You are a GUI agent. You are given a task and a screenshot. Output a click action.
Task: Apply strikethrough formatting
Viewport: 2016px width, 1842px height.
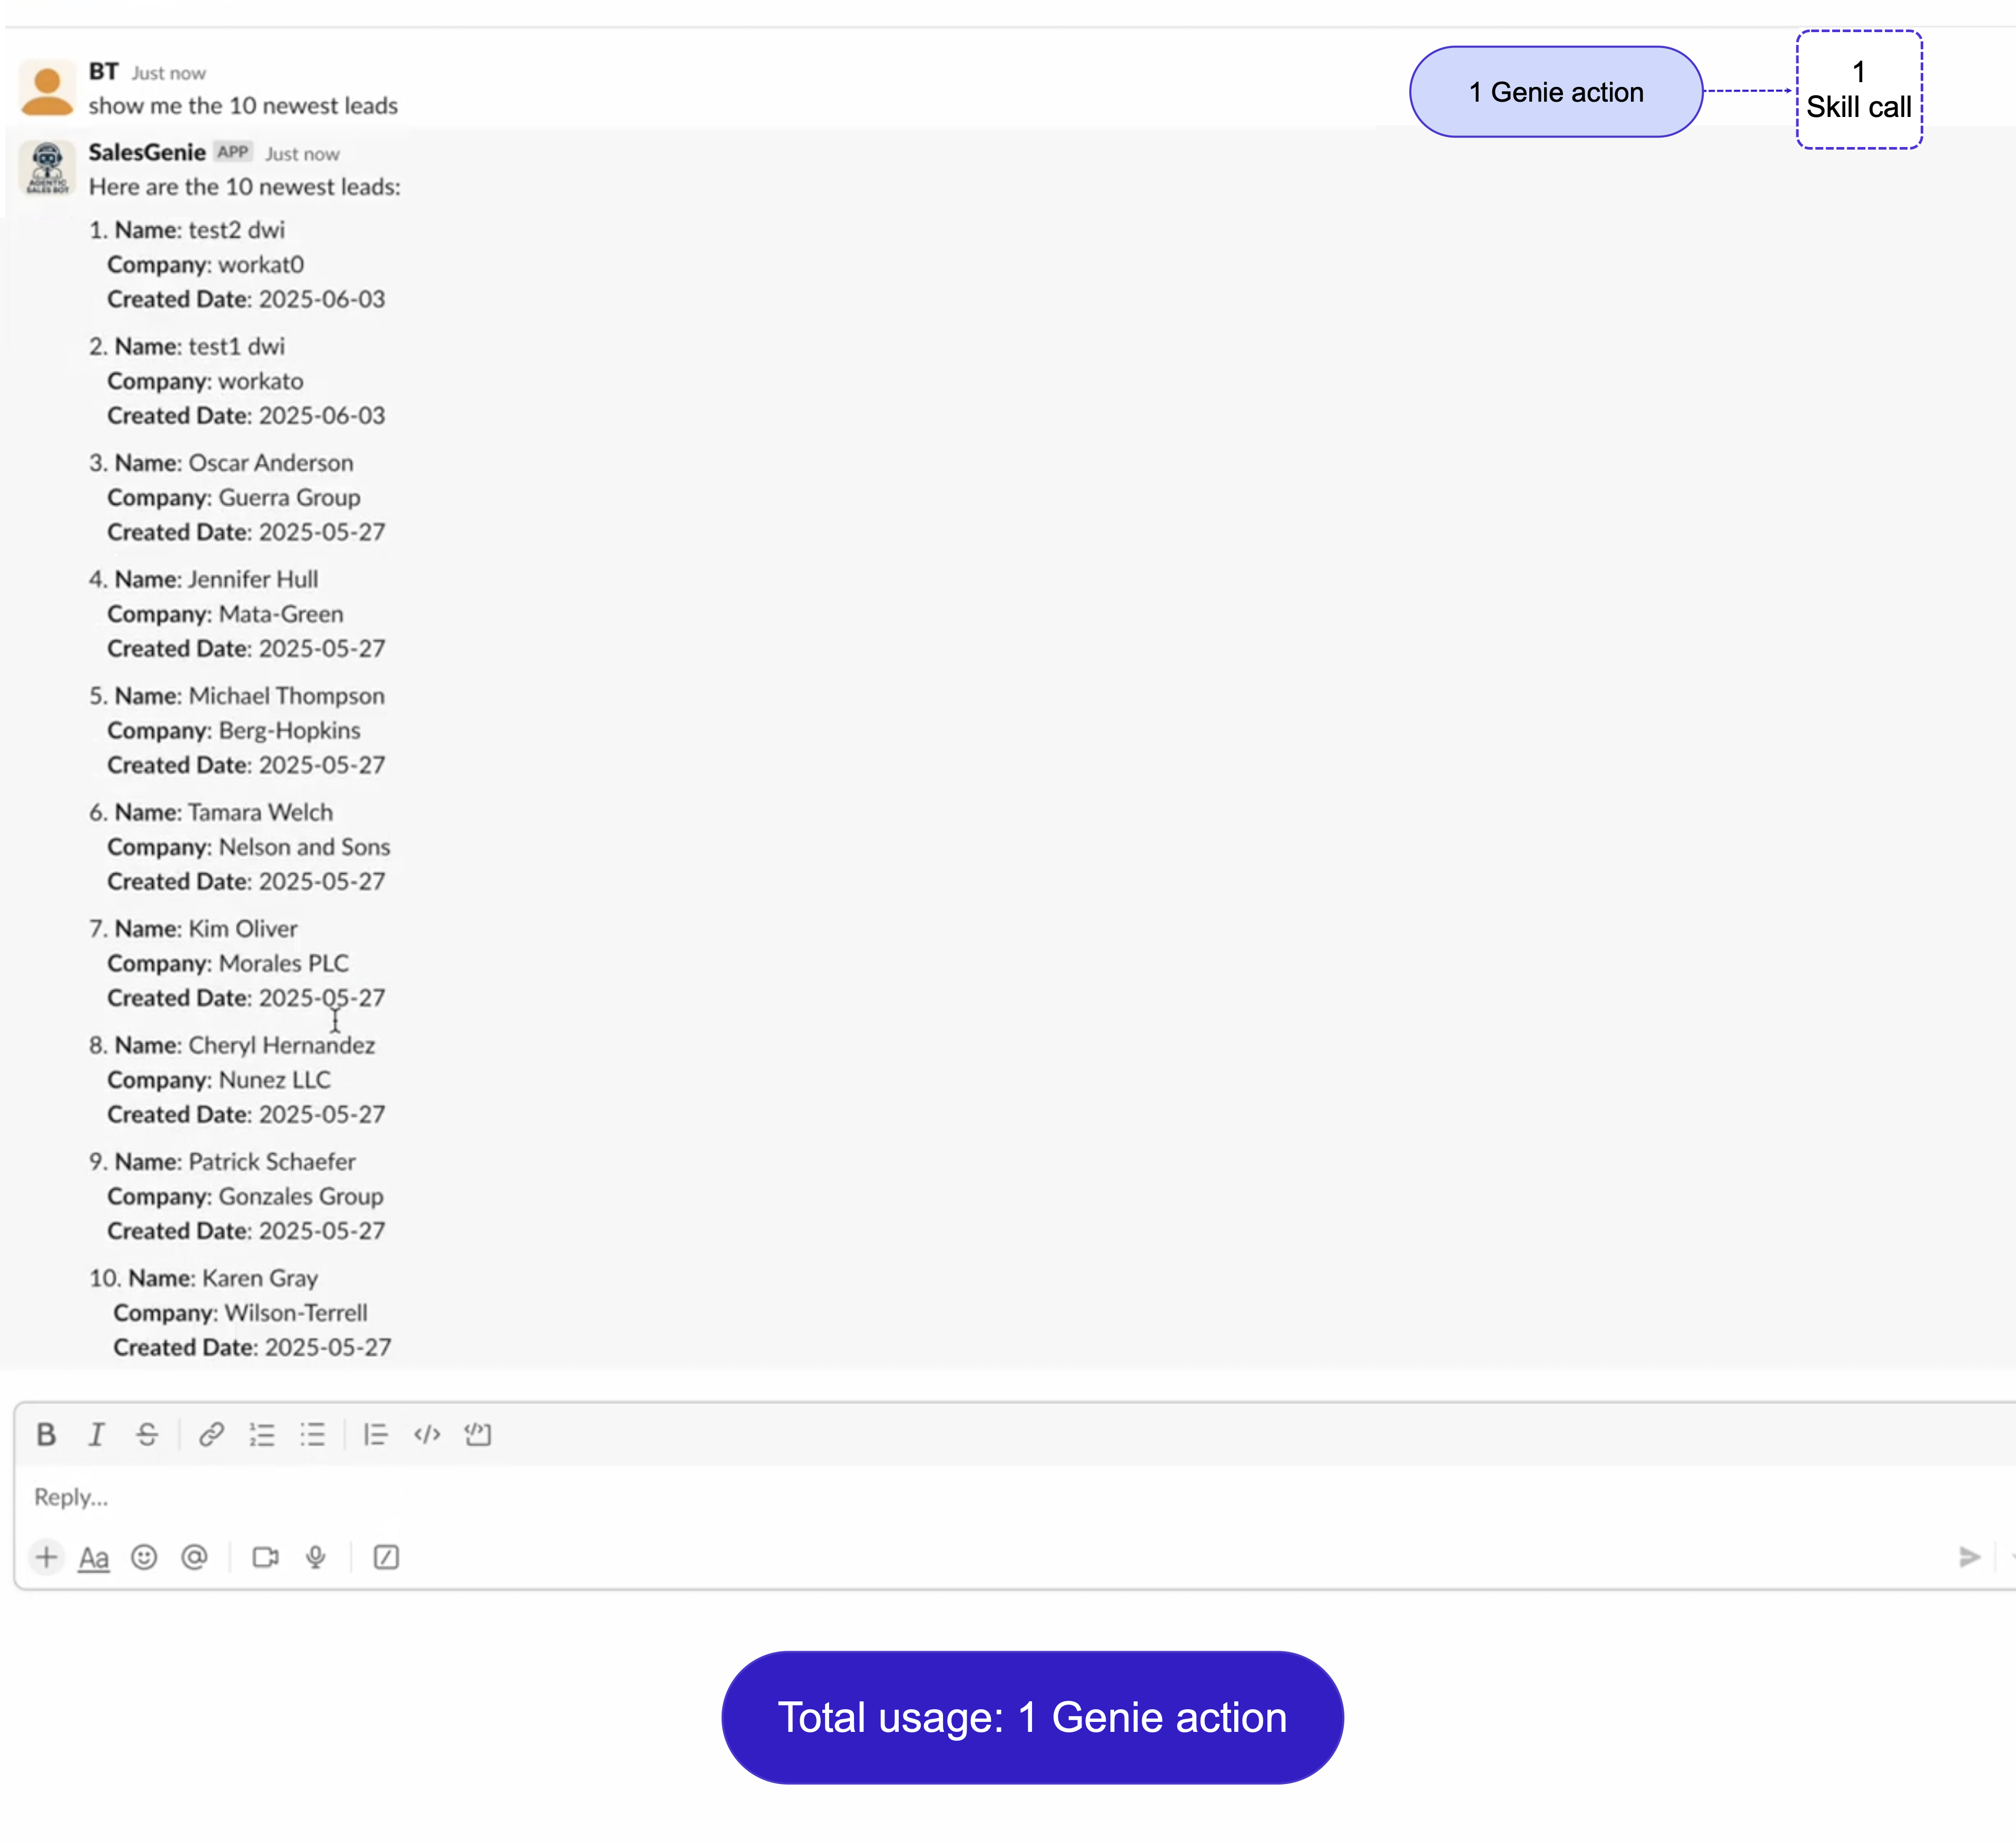click(x=147, y=1435)
